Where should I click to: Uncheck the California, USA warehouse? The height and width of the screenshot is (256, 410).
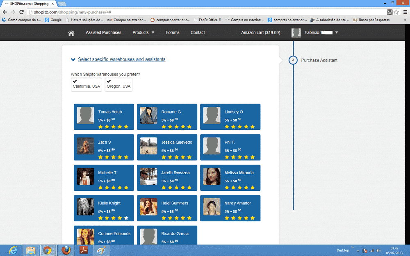(87, 84)
